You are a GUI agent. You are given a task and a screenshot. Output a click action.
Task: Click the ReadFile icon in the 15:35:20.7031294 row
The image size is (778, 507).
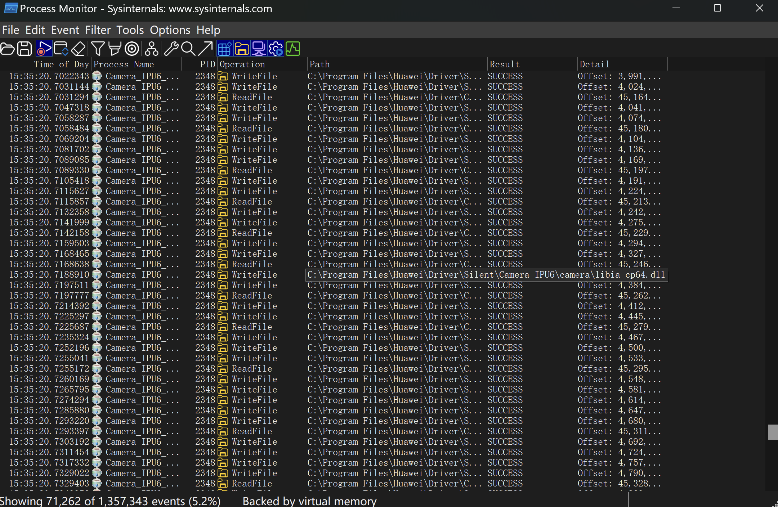pyautogui.click(x=223, y=97)
